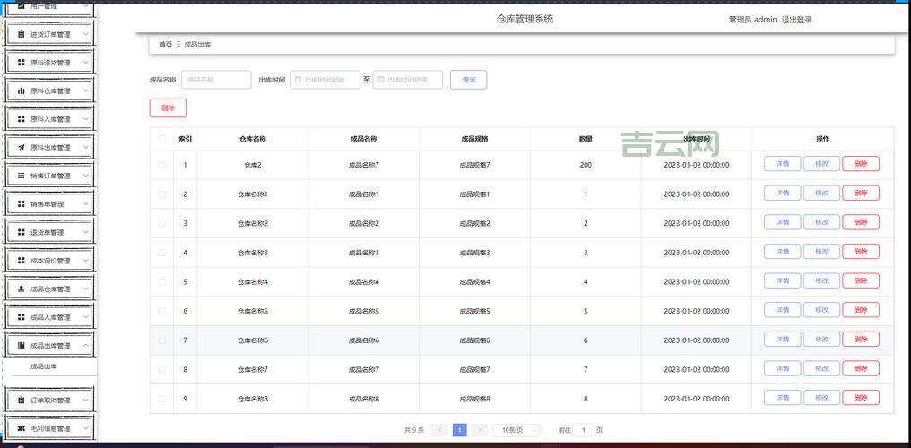Open the 10条/页 page size dropdown
The height and width of the screenshot is (448, 911).
click(x=516, y=430)
